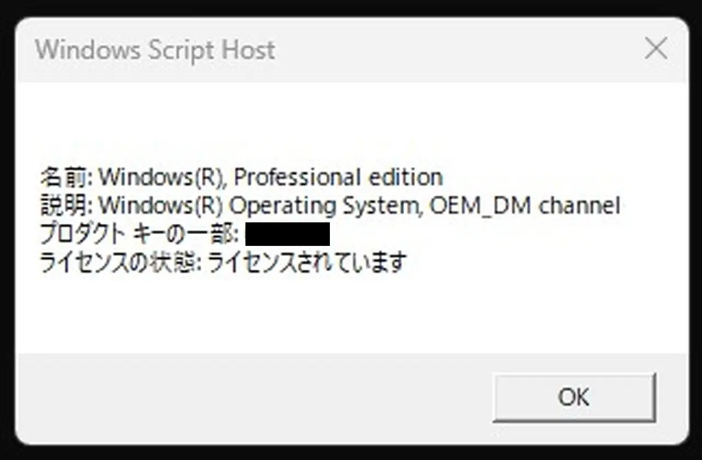This screenshot has width=702, height=460.
Task: Click the Windows Script Host title text
Action: (x=155, y=50)
